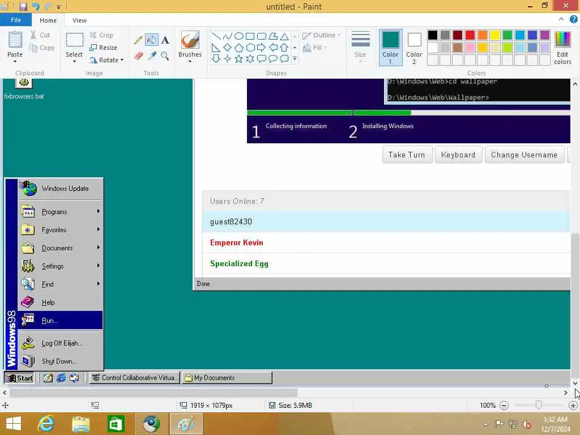The height and width of the screenshot is (435, 580).
Task: Click the Change Username button
Action: tap(524, 155)
